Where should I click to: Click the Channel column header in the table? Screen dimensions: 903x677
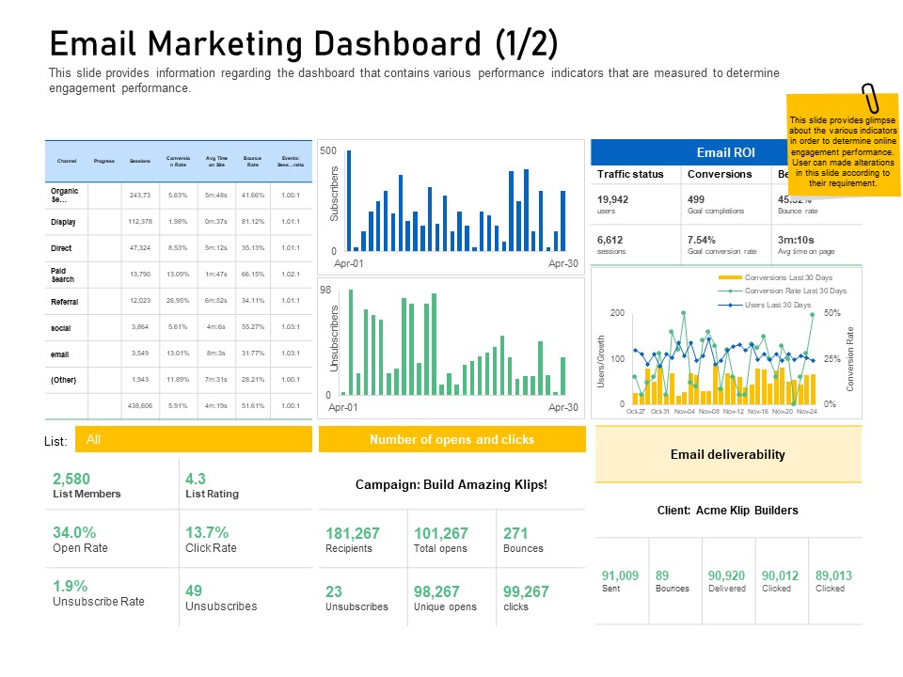coord(67,161)
